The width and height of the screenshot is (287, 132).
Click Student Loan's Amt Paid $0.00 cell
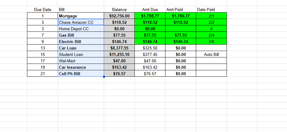click(x=181, y=54)
